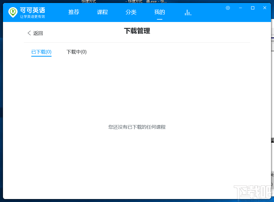Go to the 我的 tab

(159, 12)
